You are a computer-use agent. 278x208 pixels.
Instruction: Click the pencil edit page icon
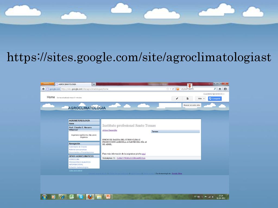click(x=177, y=99)
